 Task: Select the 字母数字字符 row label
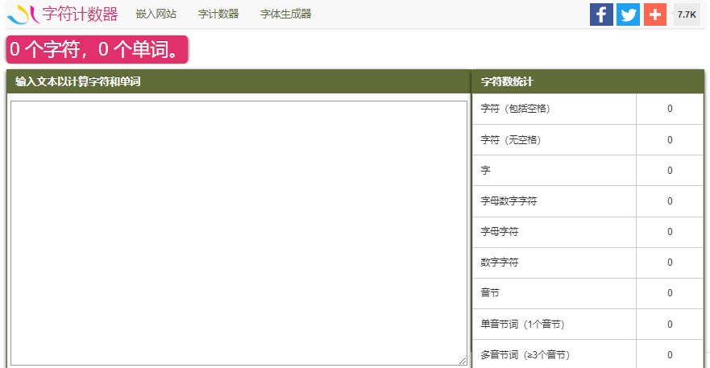pyautogui.click(x=509, y=201)
